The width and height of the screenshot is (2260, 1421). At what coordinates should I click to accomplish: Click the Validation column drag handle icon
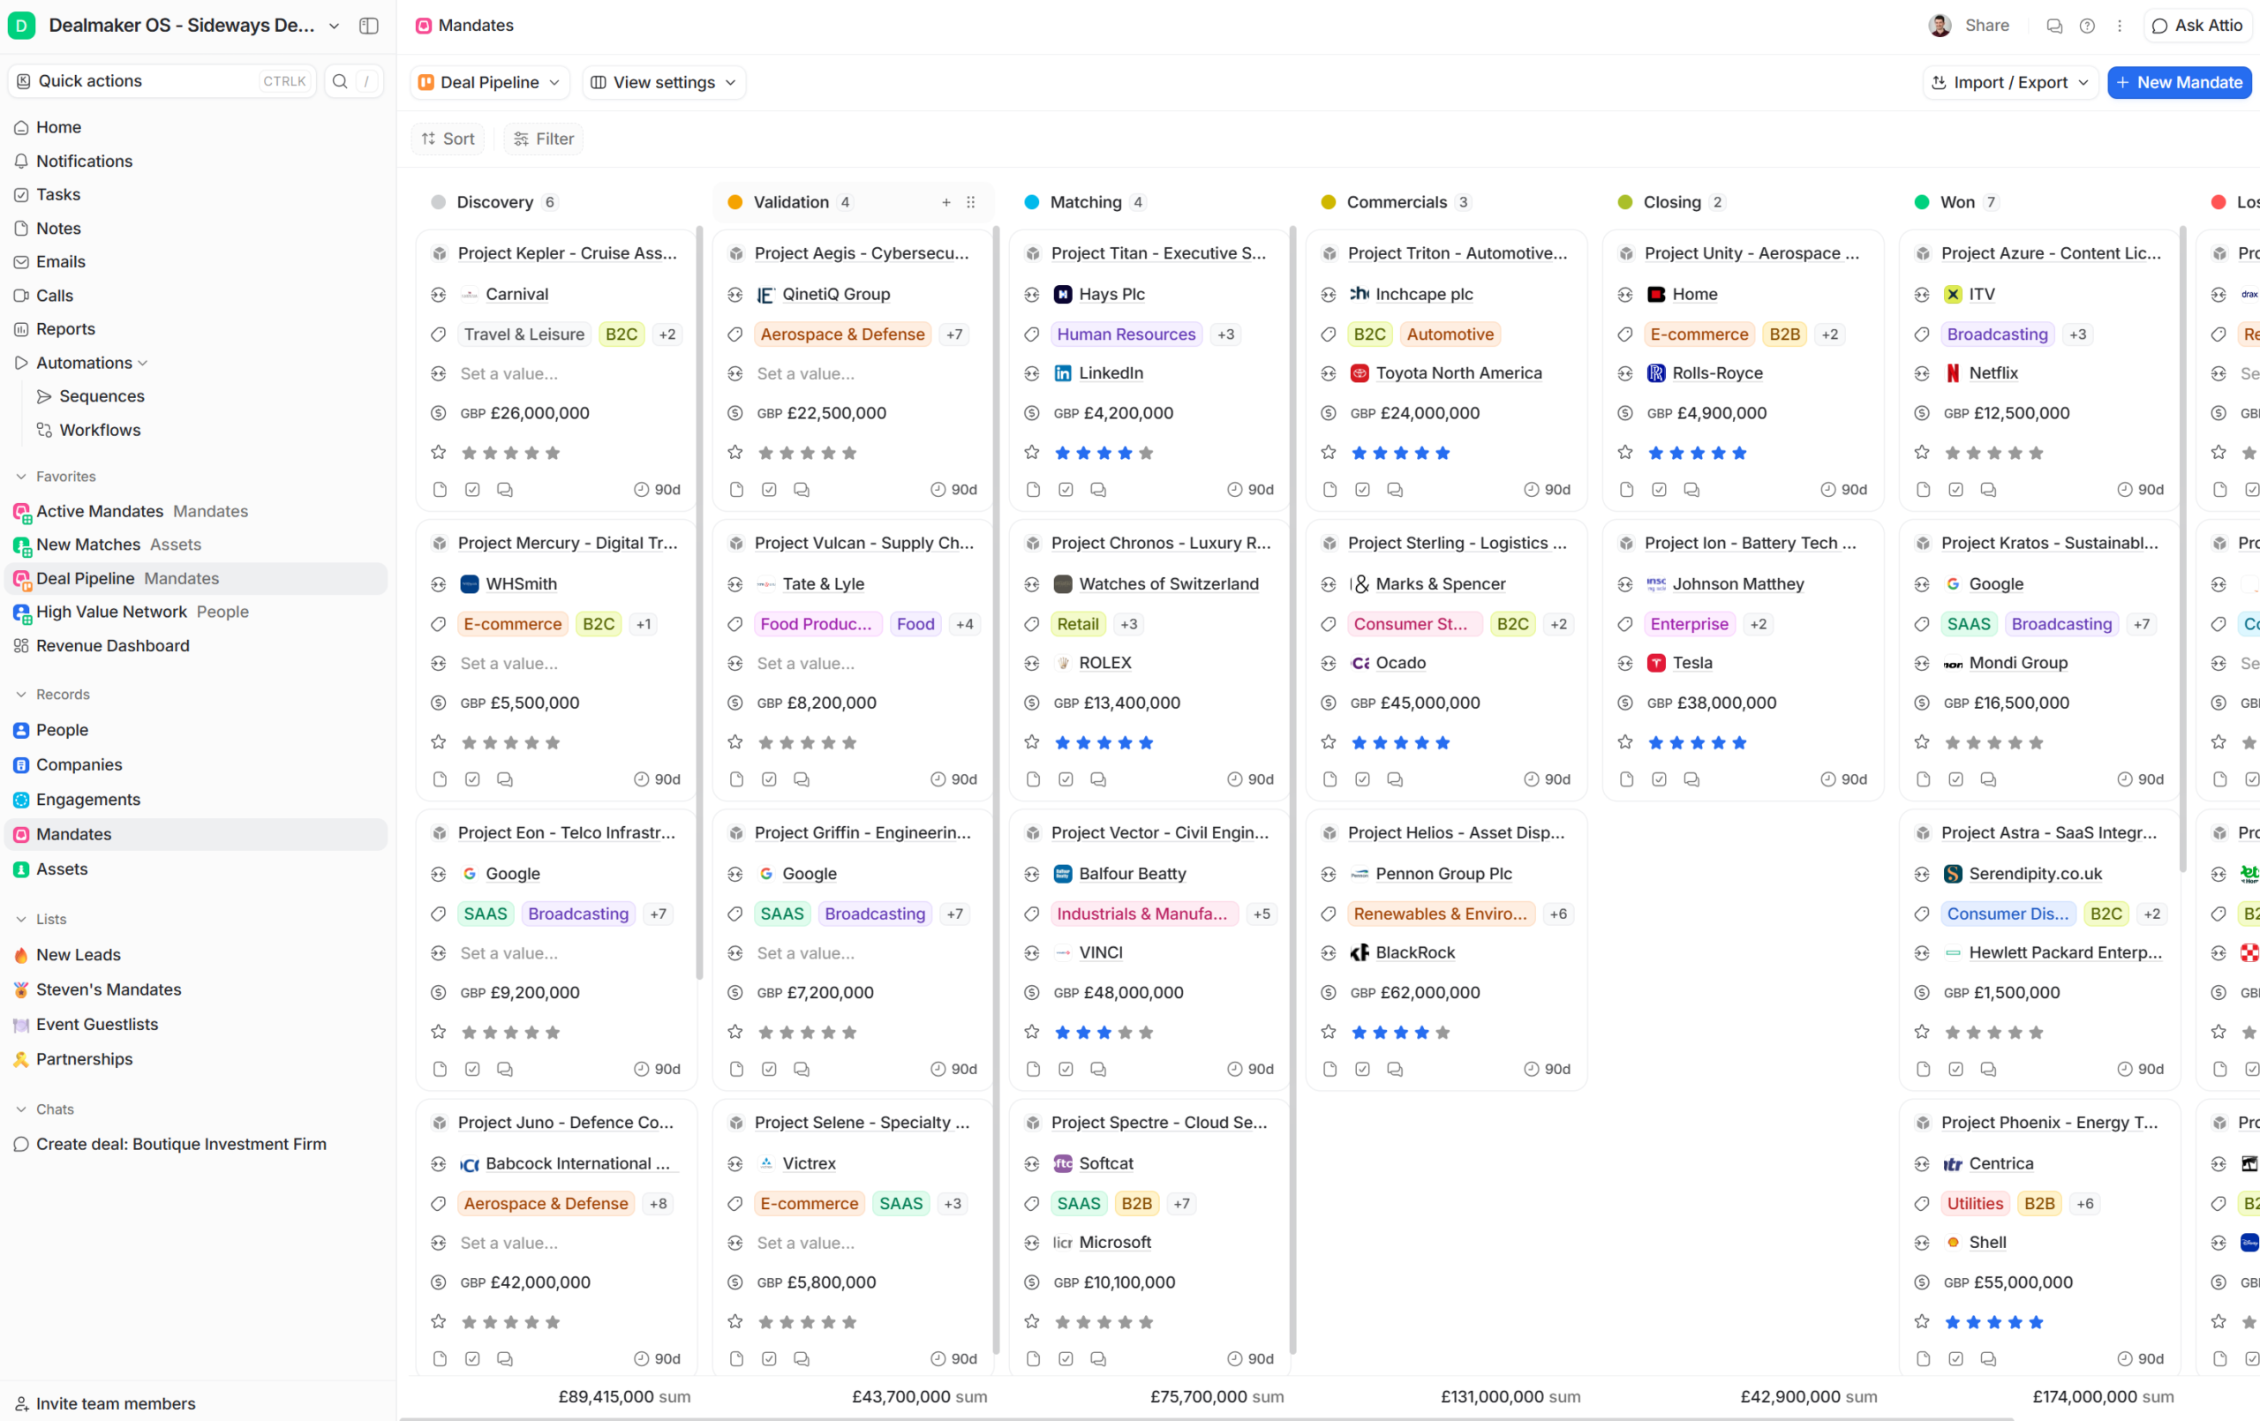tap(971, 202)
